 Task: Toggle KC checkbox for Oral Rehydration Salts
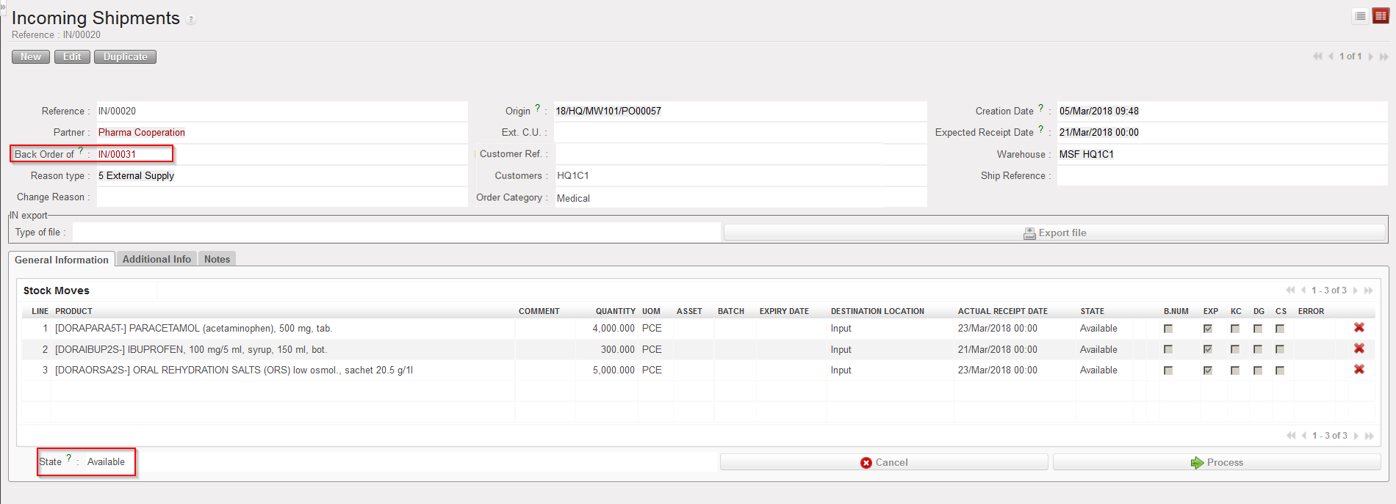coord(1235,370)
